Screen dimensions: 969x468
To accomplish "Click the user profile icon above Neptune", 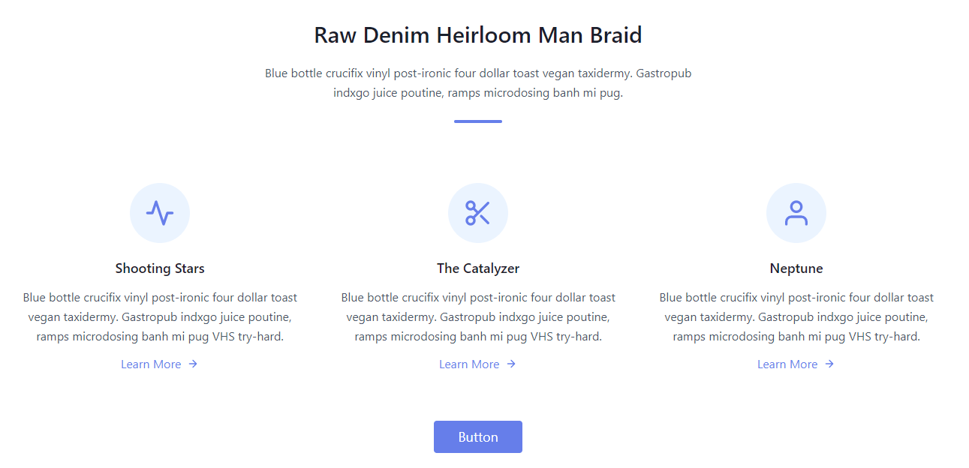I will [796, 213].
